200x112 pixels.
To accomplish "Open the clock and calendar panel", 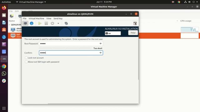I will click(104, 2).
